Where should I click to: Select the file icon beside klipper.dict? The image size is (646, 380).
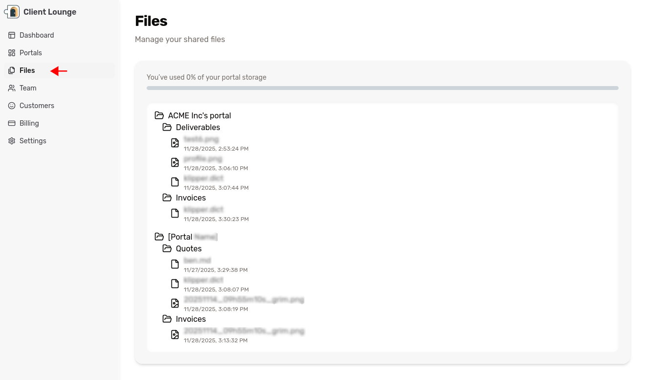click(175, 181)
